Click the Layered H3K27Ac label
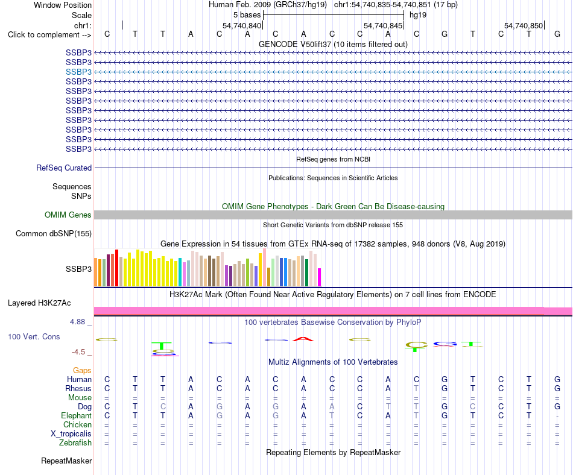Viewport: 573px width, 475px height. tap(39, 303)
